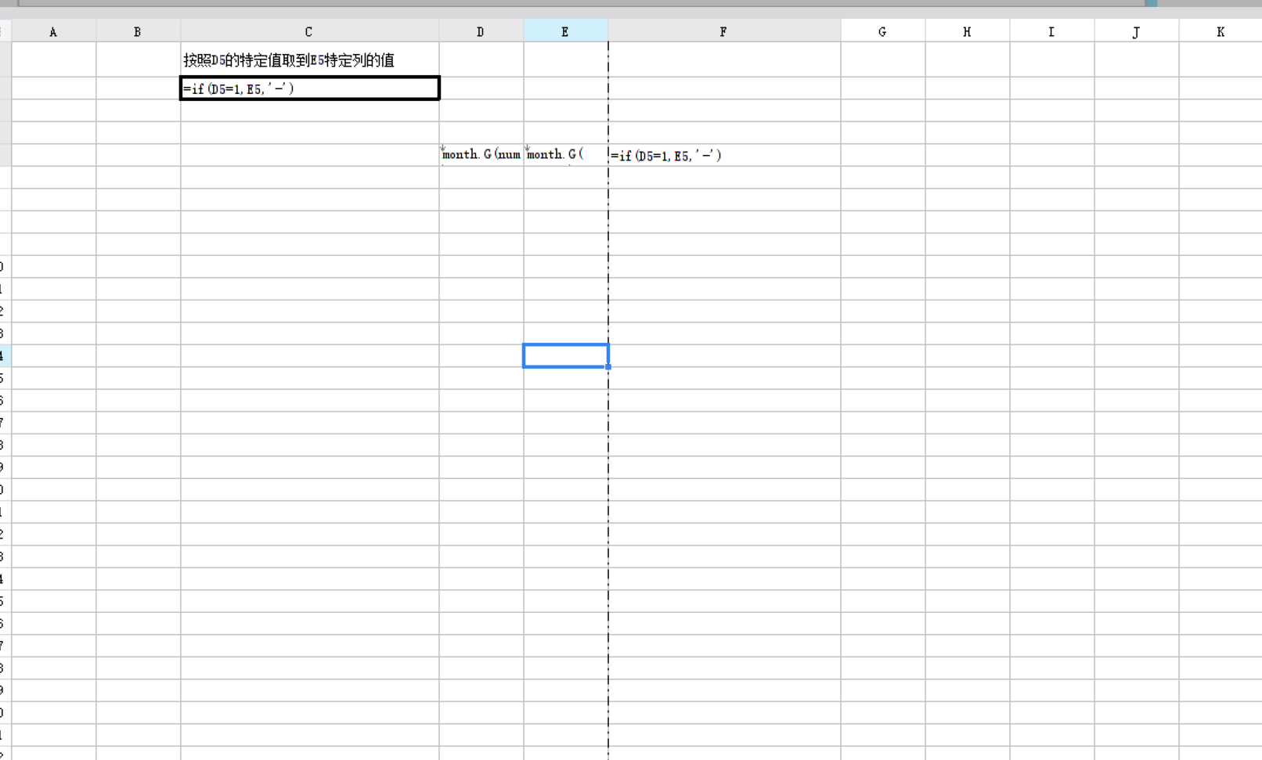Click the horizontal scrollbar thumb at top

coord(581,3)
